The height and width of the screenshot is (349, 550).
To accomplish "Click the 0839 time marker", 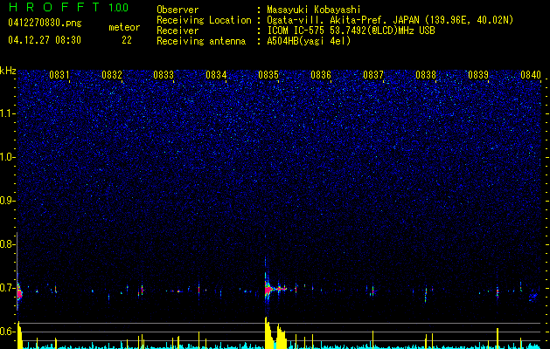I will coord(478,75).
